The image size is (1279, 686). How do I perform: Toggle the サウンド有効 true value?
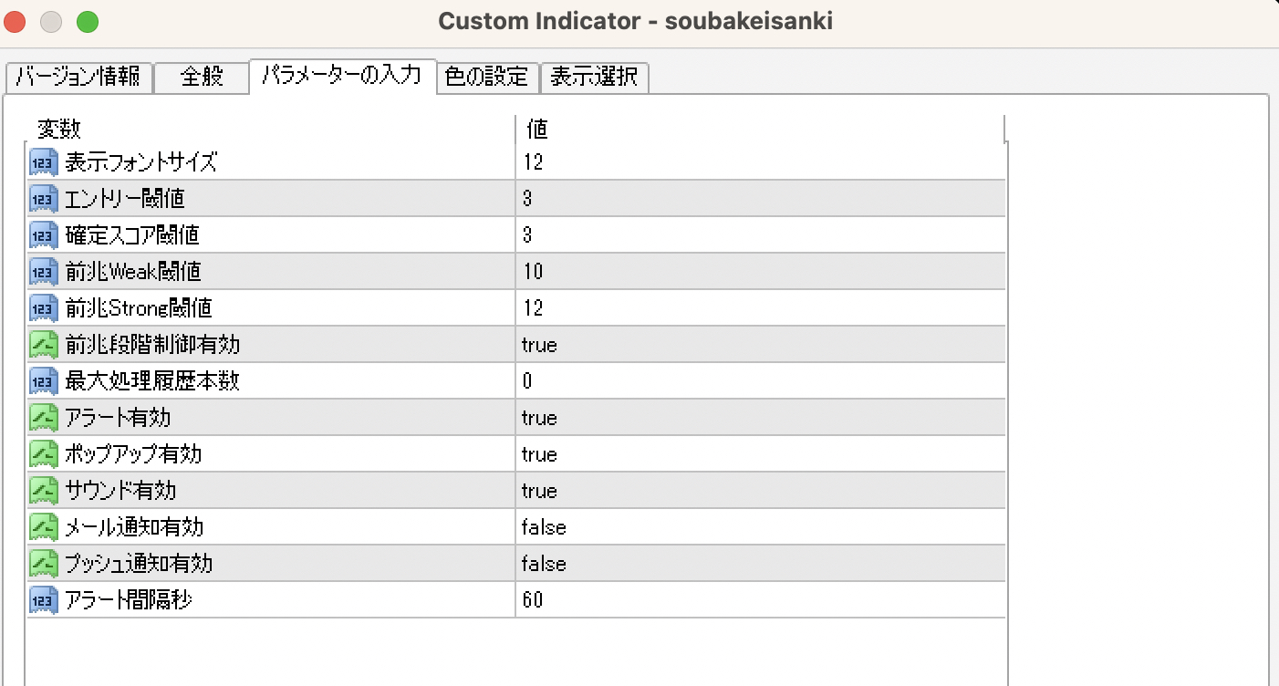click(539, 491)
